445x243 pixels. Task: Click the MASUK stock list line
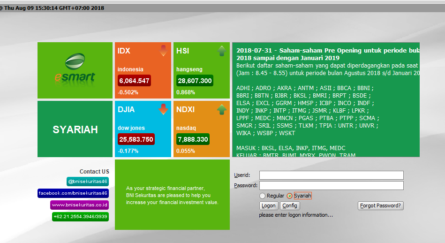pyautogui.click(x=291, y=148)
